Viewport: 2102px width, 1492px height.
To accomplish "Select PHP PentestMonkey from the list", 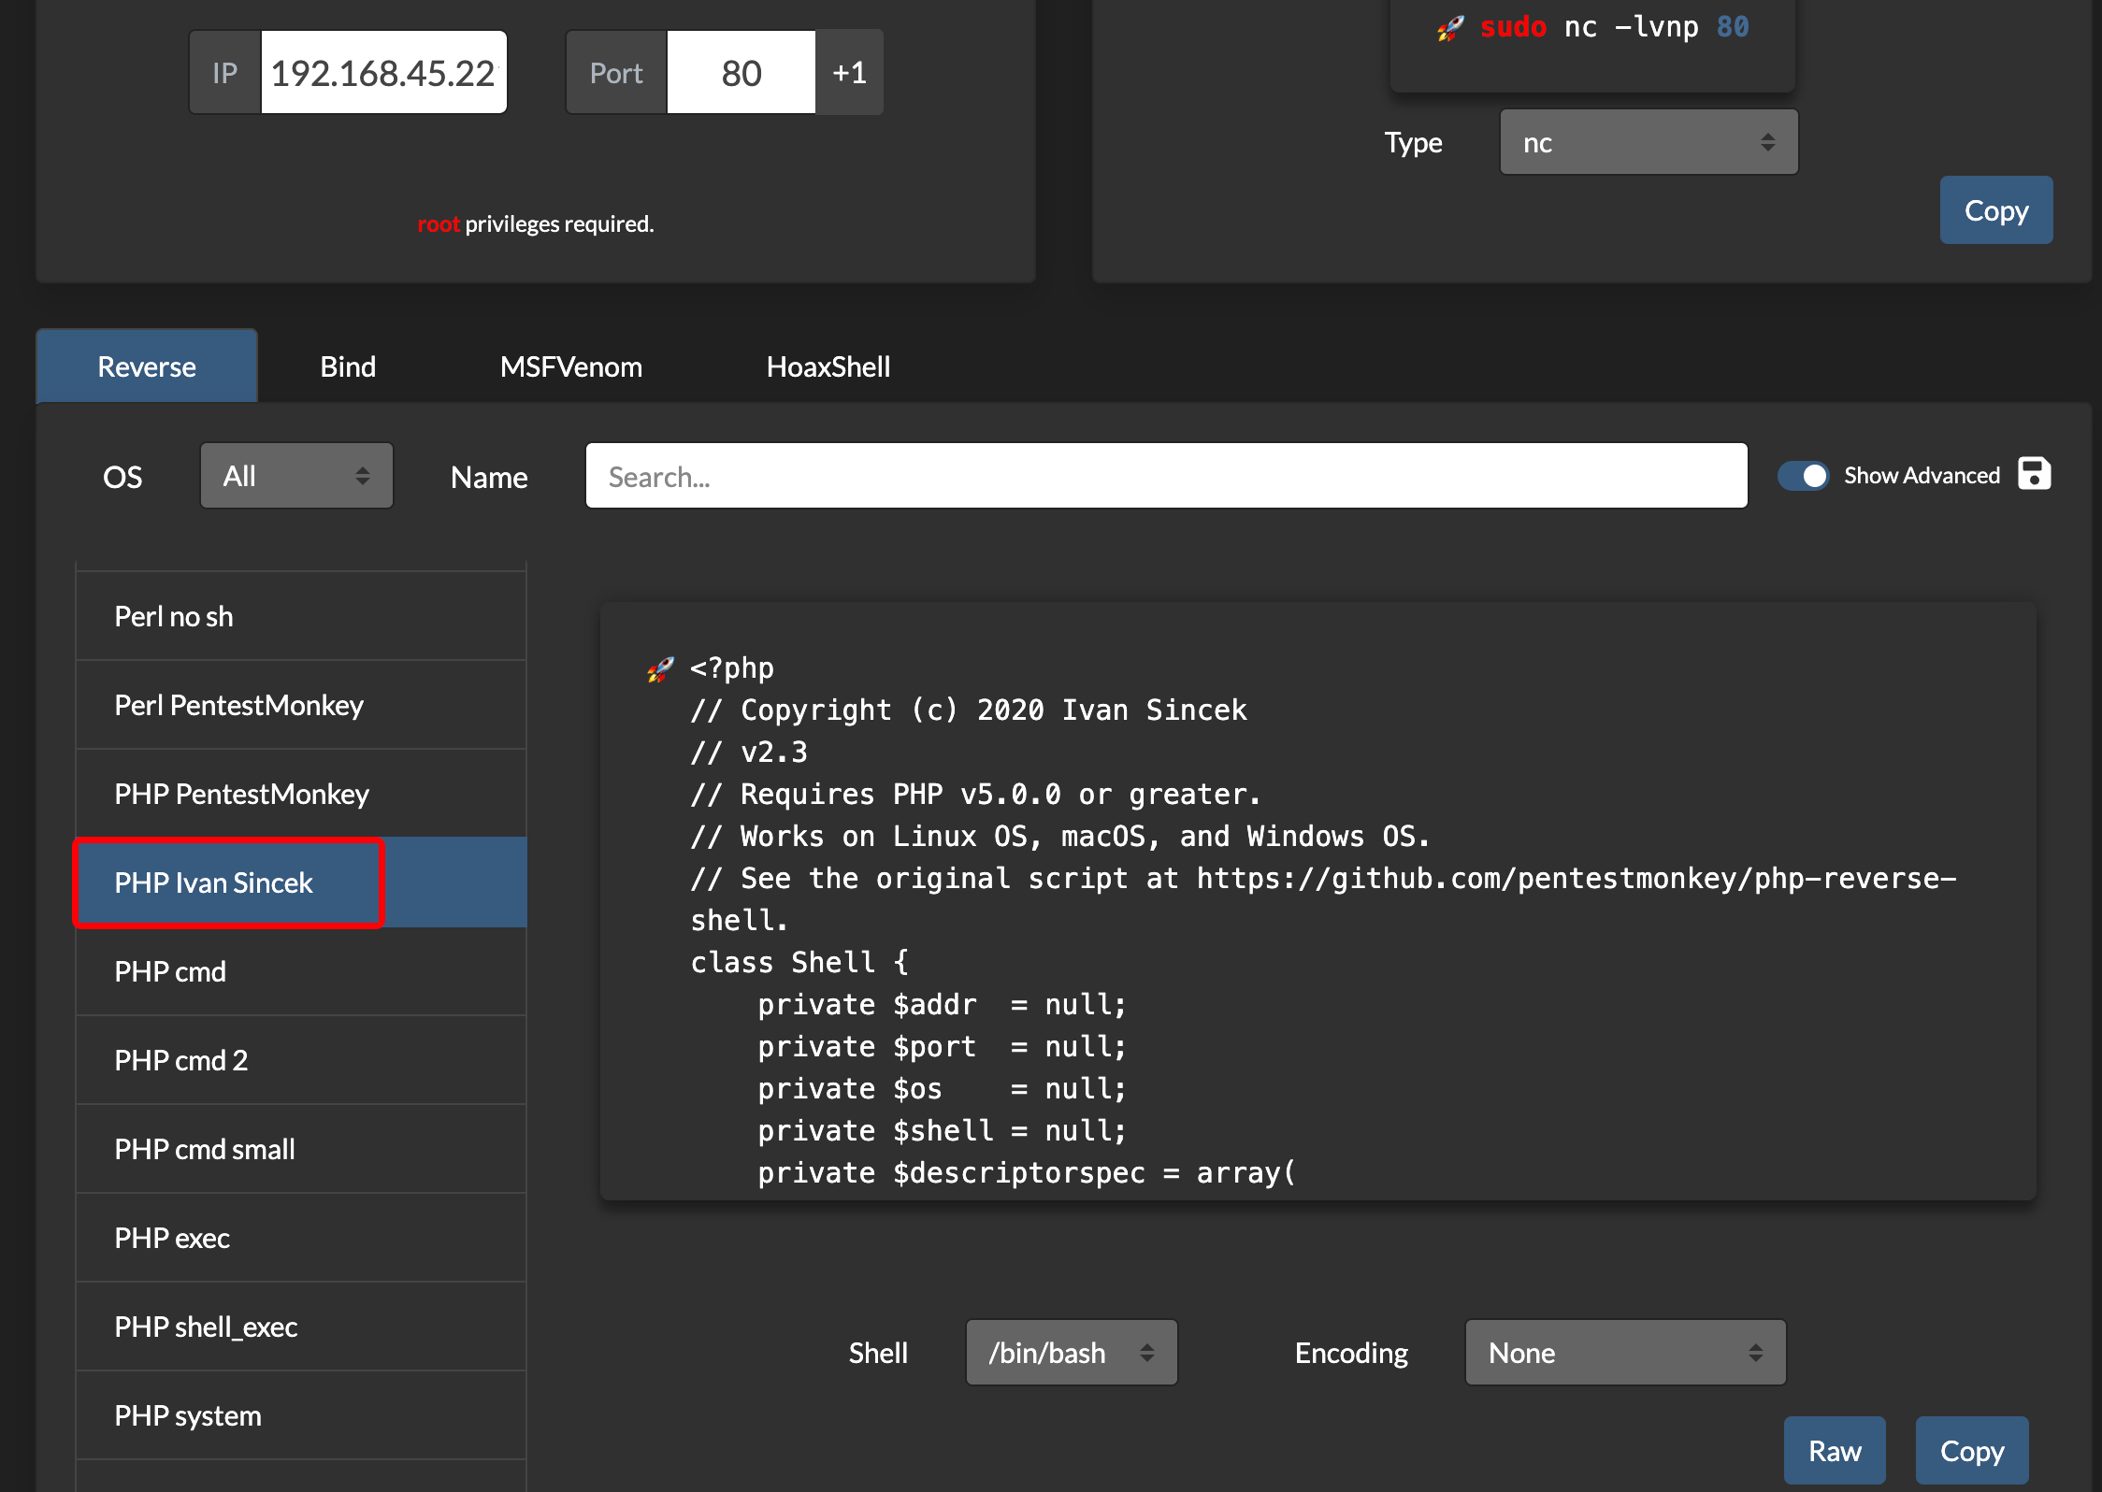I will pyautogui.click(x=241, y=794).
